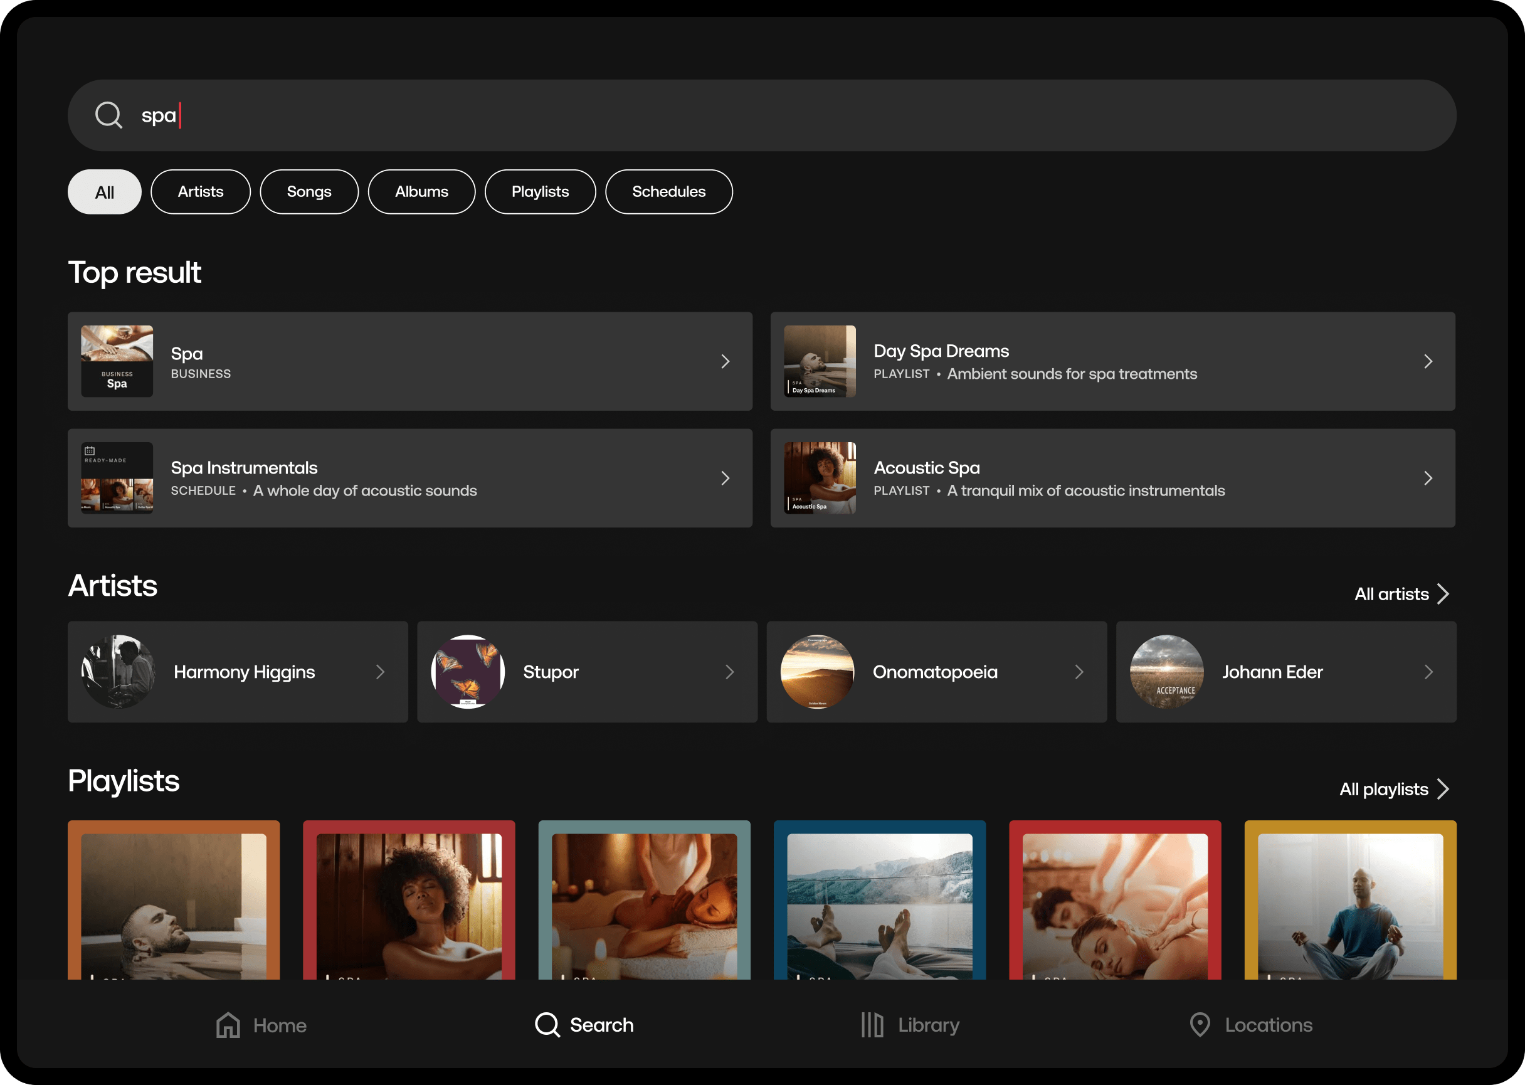This screenshot has height=1085, width=1525.
Task: Filter results by Artists
Action: [x=201, y=193]
